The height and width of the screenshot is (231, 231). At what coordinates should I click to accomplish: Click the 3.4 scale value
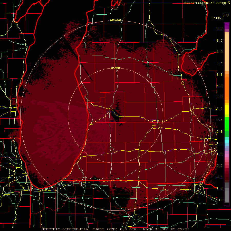[x=219, y=120]
